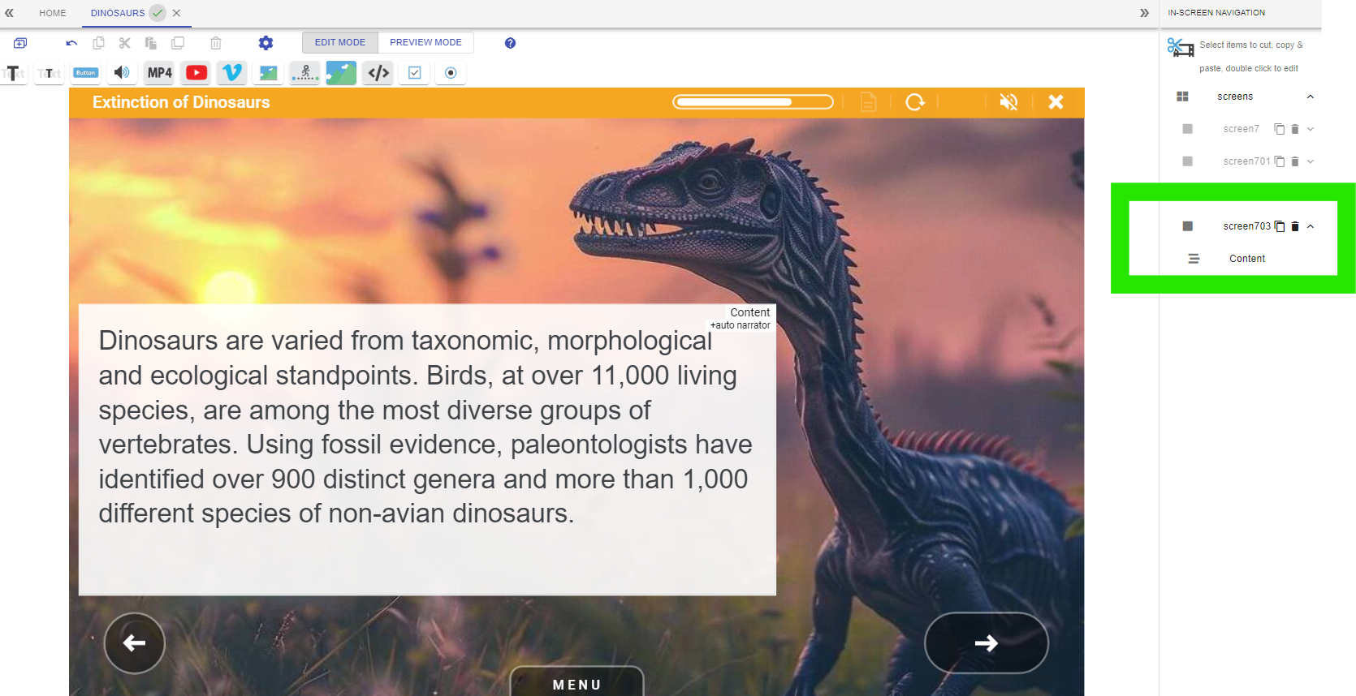Add a checkbox element
Image resolution: width=1356 pixels, height=696 pixels.
pos(415,73)
